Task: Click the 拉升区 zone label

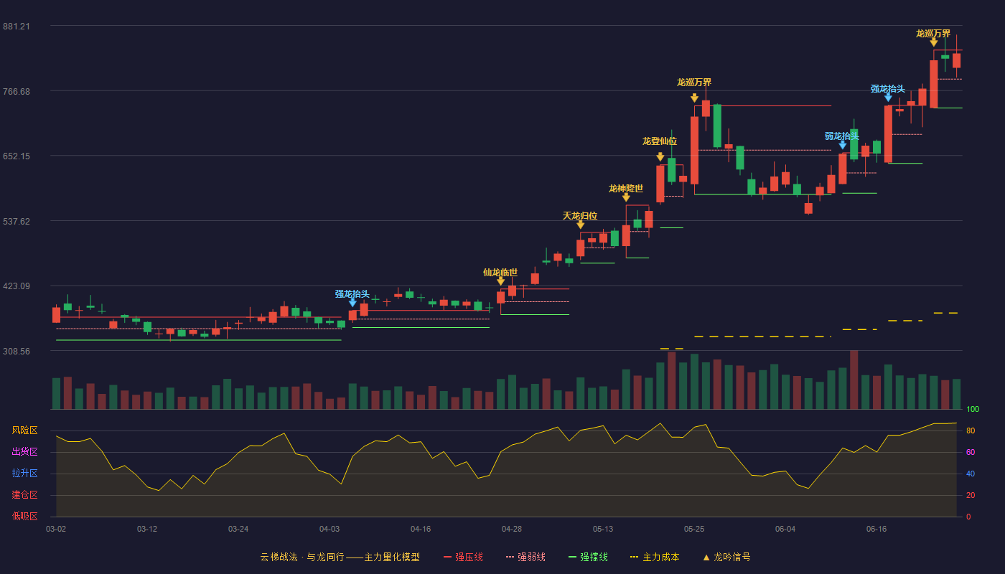Action: pos(24,474)
